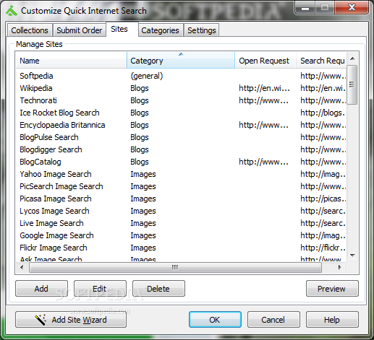The height and width of the screenshot is (340, 374).
Task: Click the Preview button
Action: pos(332,289)
